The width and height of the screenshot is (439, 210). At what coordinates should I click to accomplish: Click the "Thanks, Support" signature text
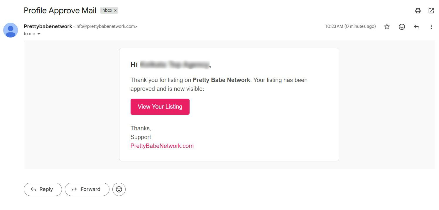pyautogui.click(x=141, y=133)
